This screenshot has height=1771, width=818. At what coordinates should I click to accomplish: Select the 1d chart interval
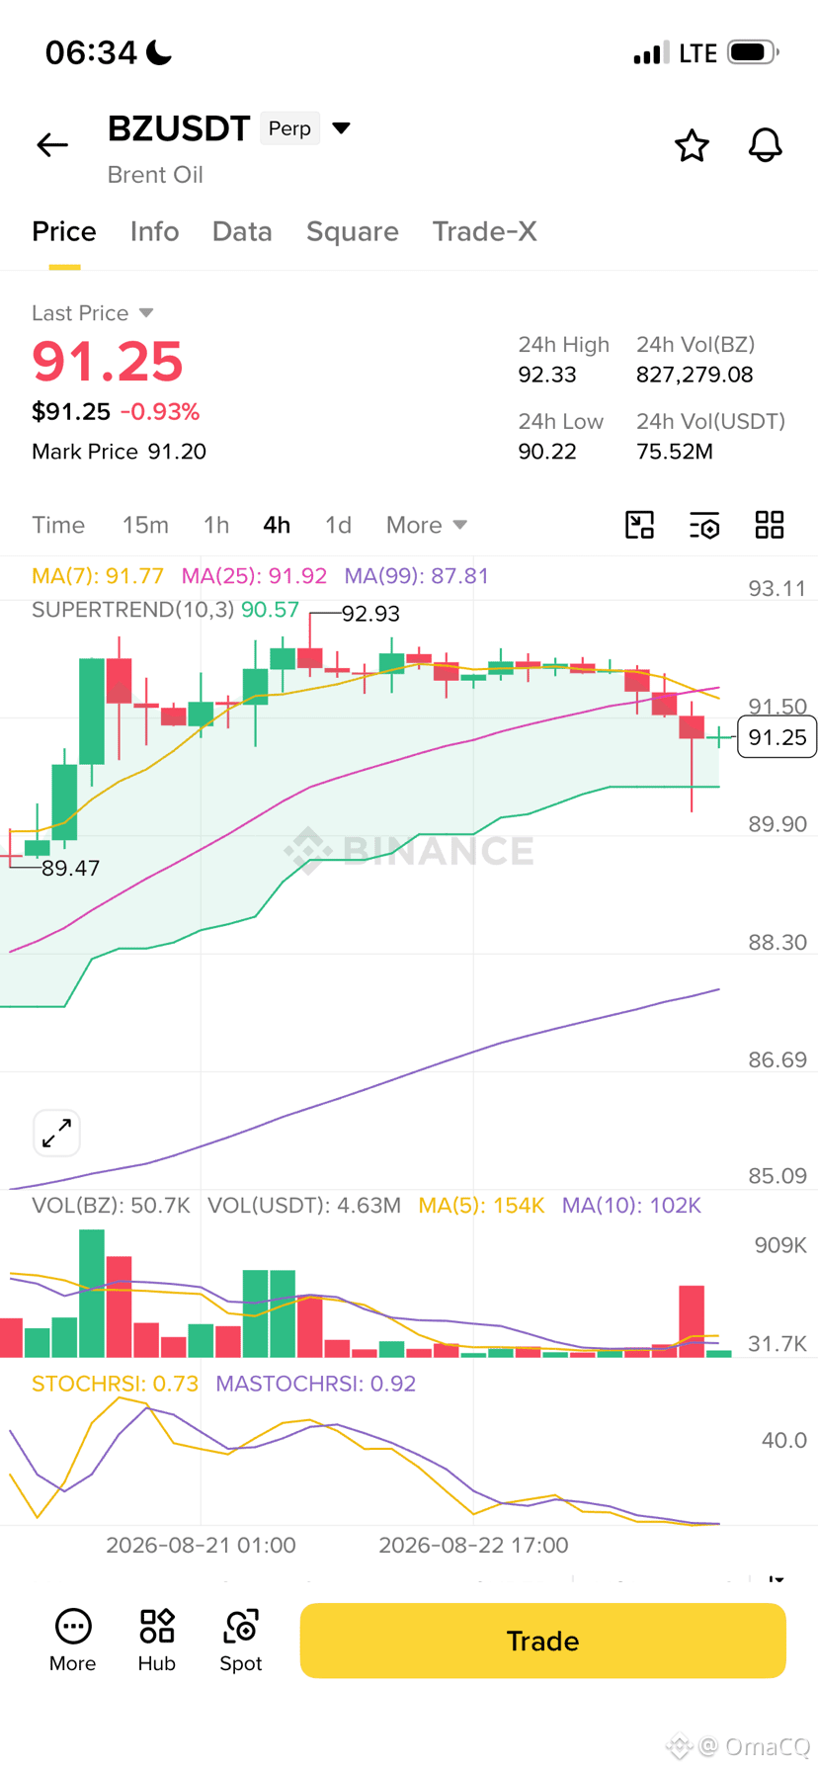[x=338, y=525]
